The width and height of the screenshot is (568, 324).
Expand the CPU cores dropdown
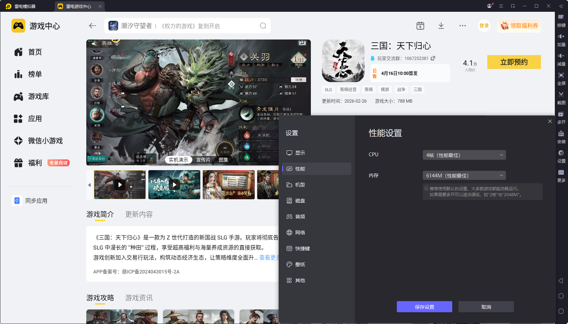(464, 155)
